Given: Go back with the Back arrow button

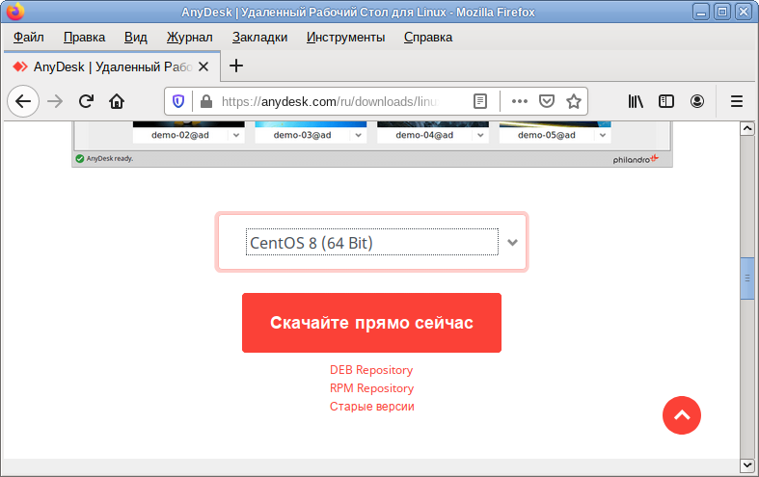Looking at the screenshot, I should point(23,101).
